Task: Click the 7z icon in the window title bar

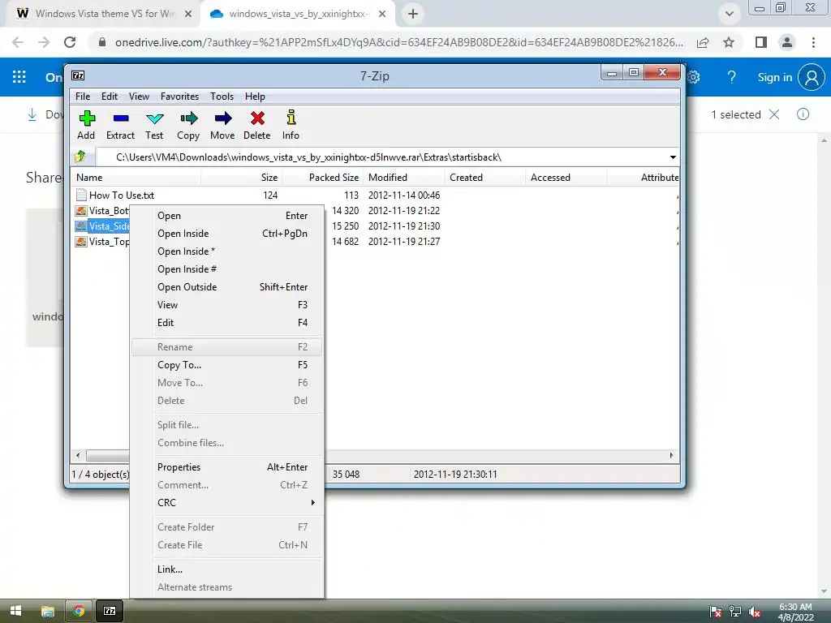Action: [x=78, y=75]
